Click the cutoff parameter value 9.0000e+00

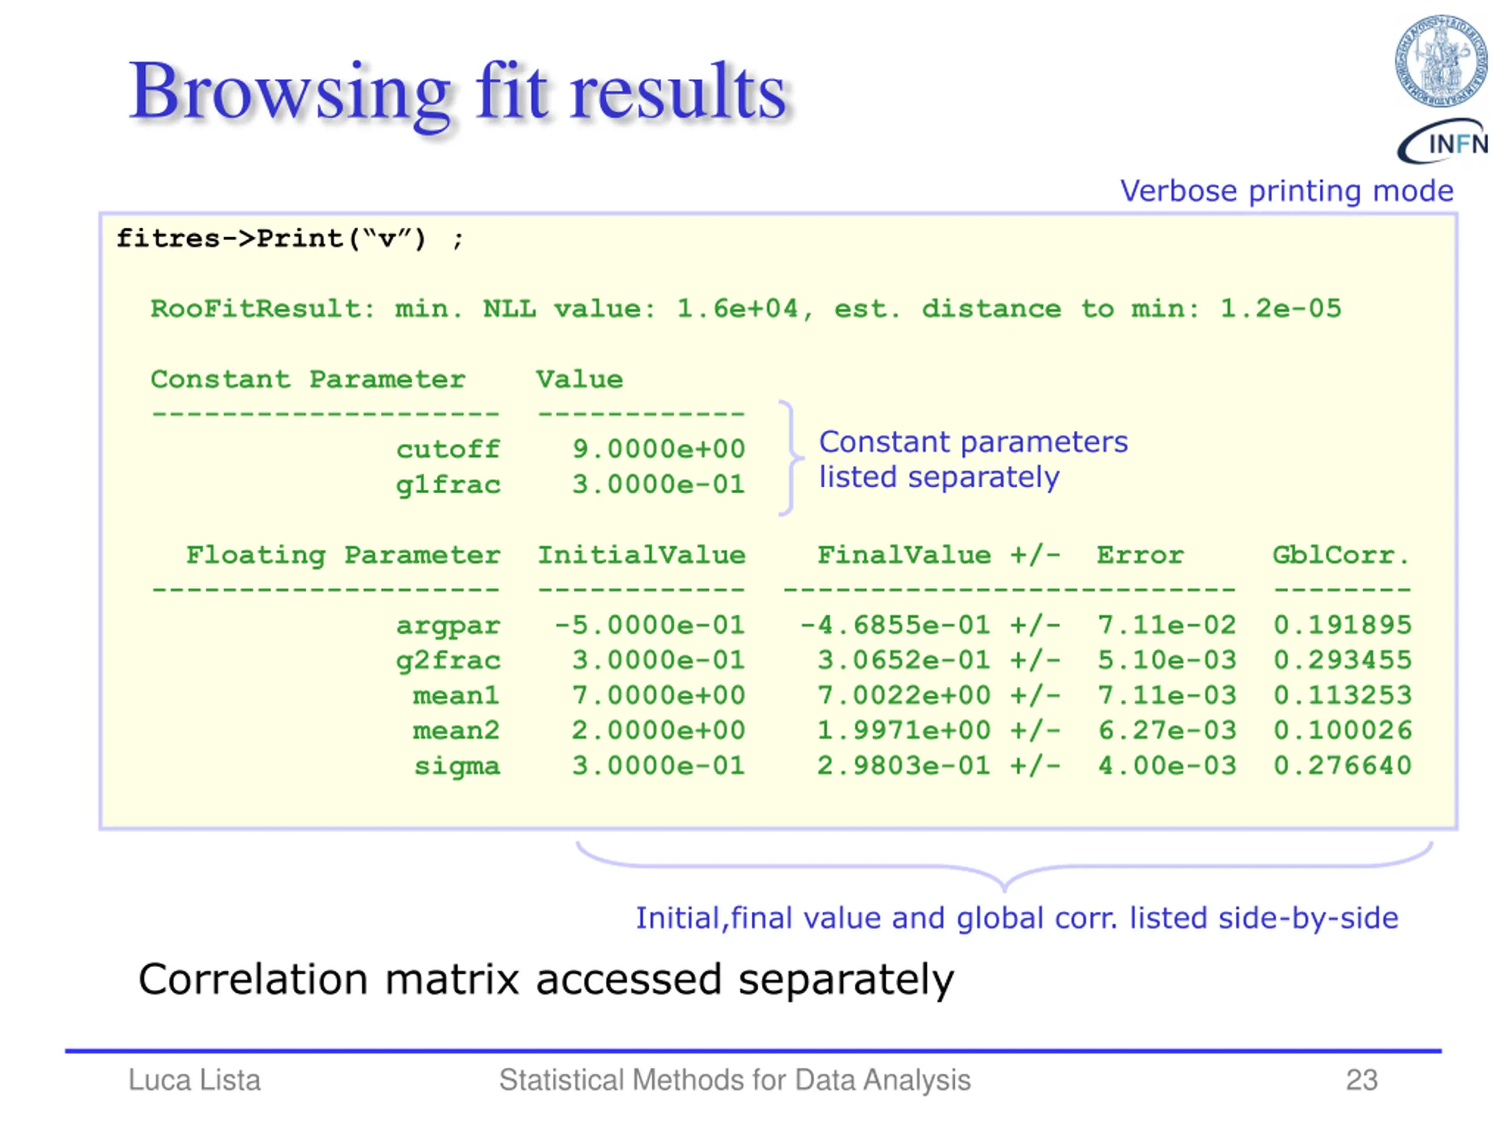(x=658, y=449)
